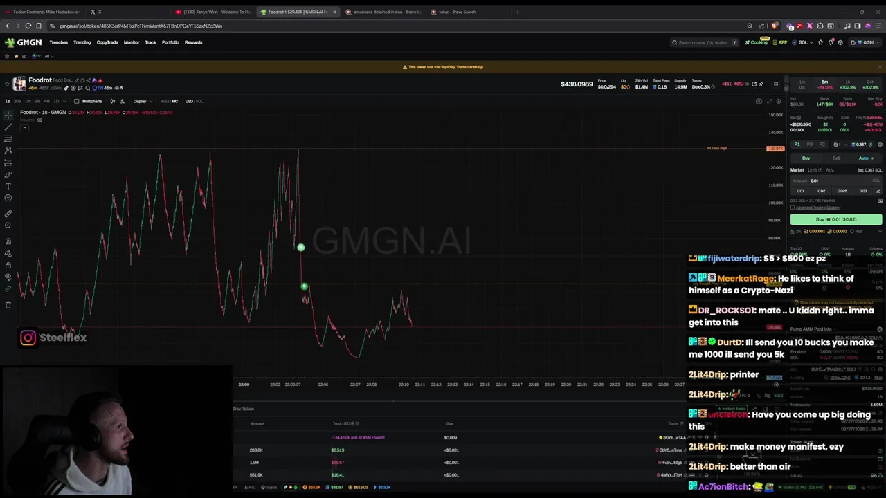
Task: Open the Rewards page
Action: pos(193,42)
